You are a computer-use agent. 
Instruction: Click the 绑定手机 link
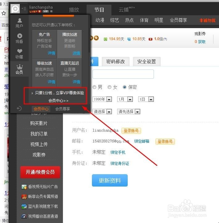point(118,152)
